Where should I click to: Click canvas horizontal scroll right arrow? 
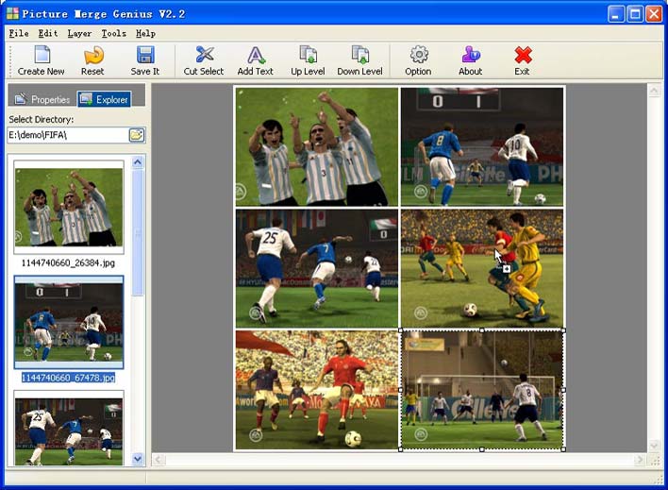[x=640, y=460]
